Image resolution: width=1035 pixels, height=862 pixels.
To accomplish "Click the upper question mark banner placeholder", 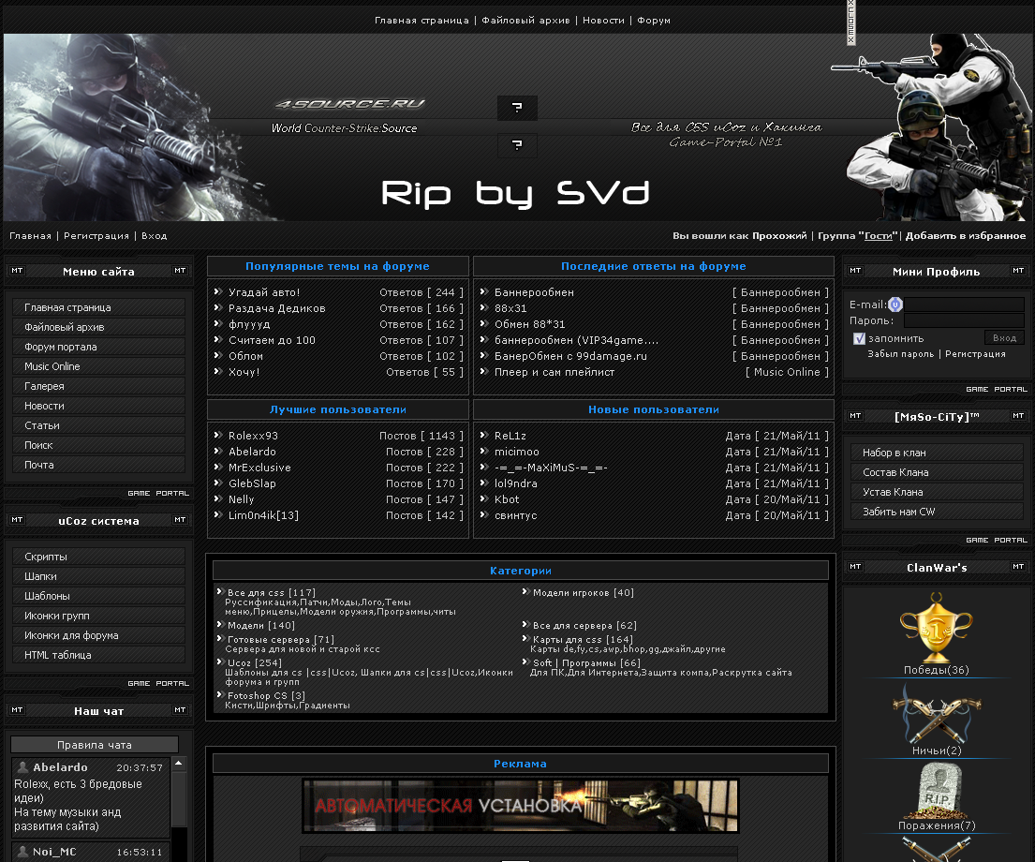I will (x=517, y=109).
